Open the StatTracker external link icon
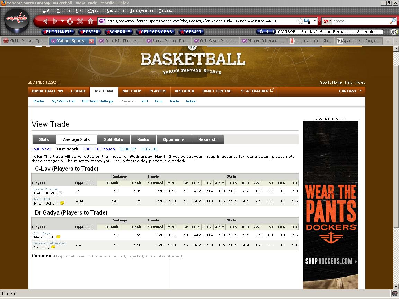 pos(272,90)
